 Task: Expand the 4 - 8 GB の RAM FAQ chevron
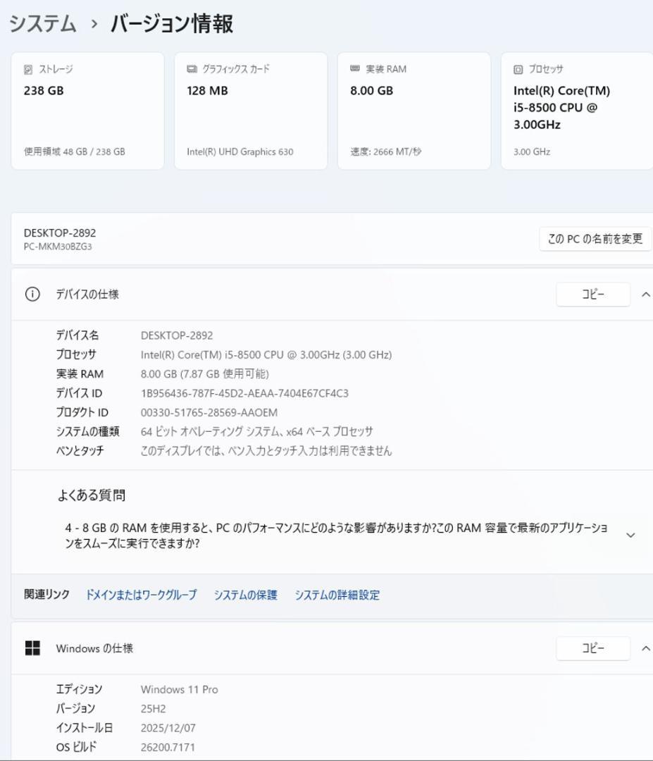(630, 535)
